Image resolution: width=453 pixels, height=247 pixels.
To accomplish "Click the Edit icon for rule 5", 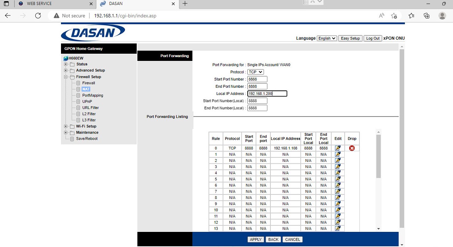I will 338,179.
